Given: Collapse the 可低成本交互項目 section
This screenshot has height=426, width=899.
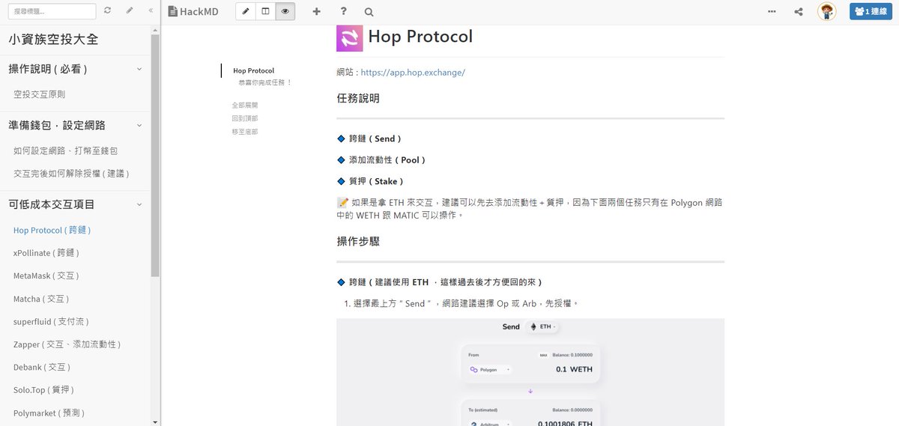Looking at the screenshot, I should coord(139,204).
